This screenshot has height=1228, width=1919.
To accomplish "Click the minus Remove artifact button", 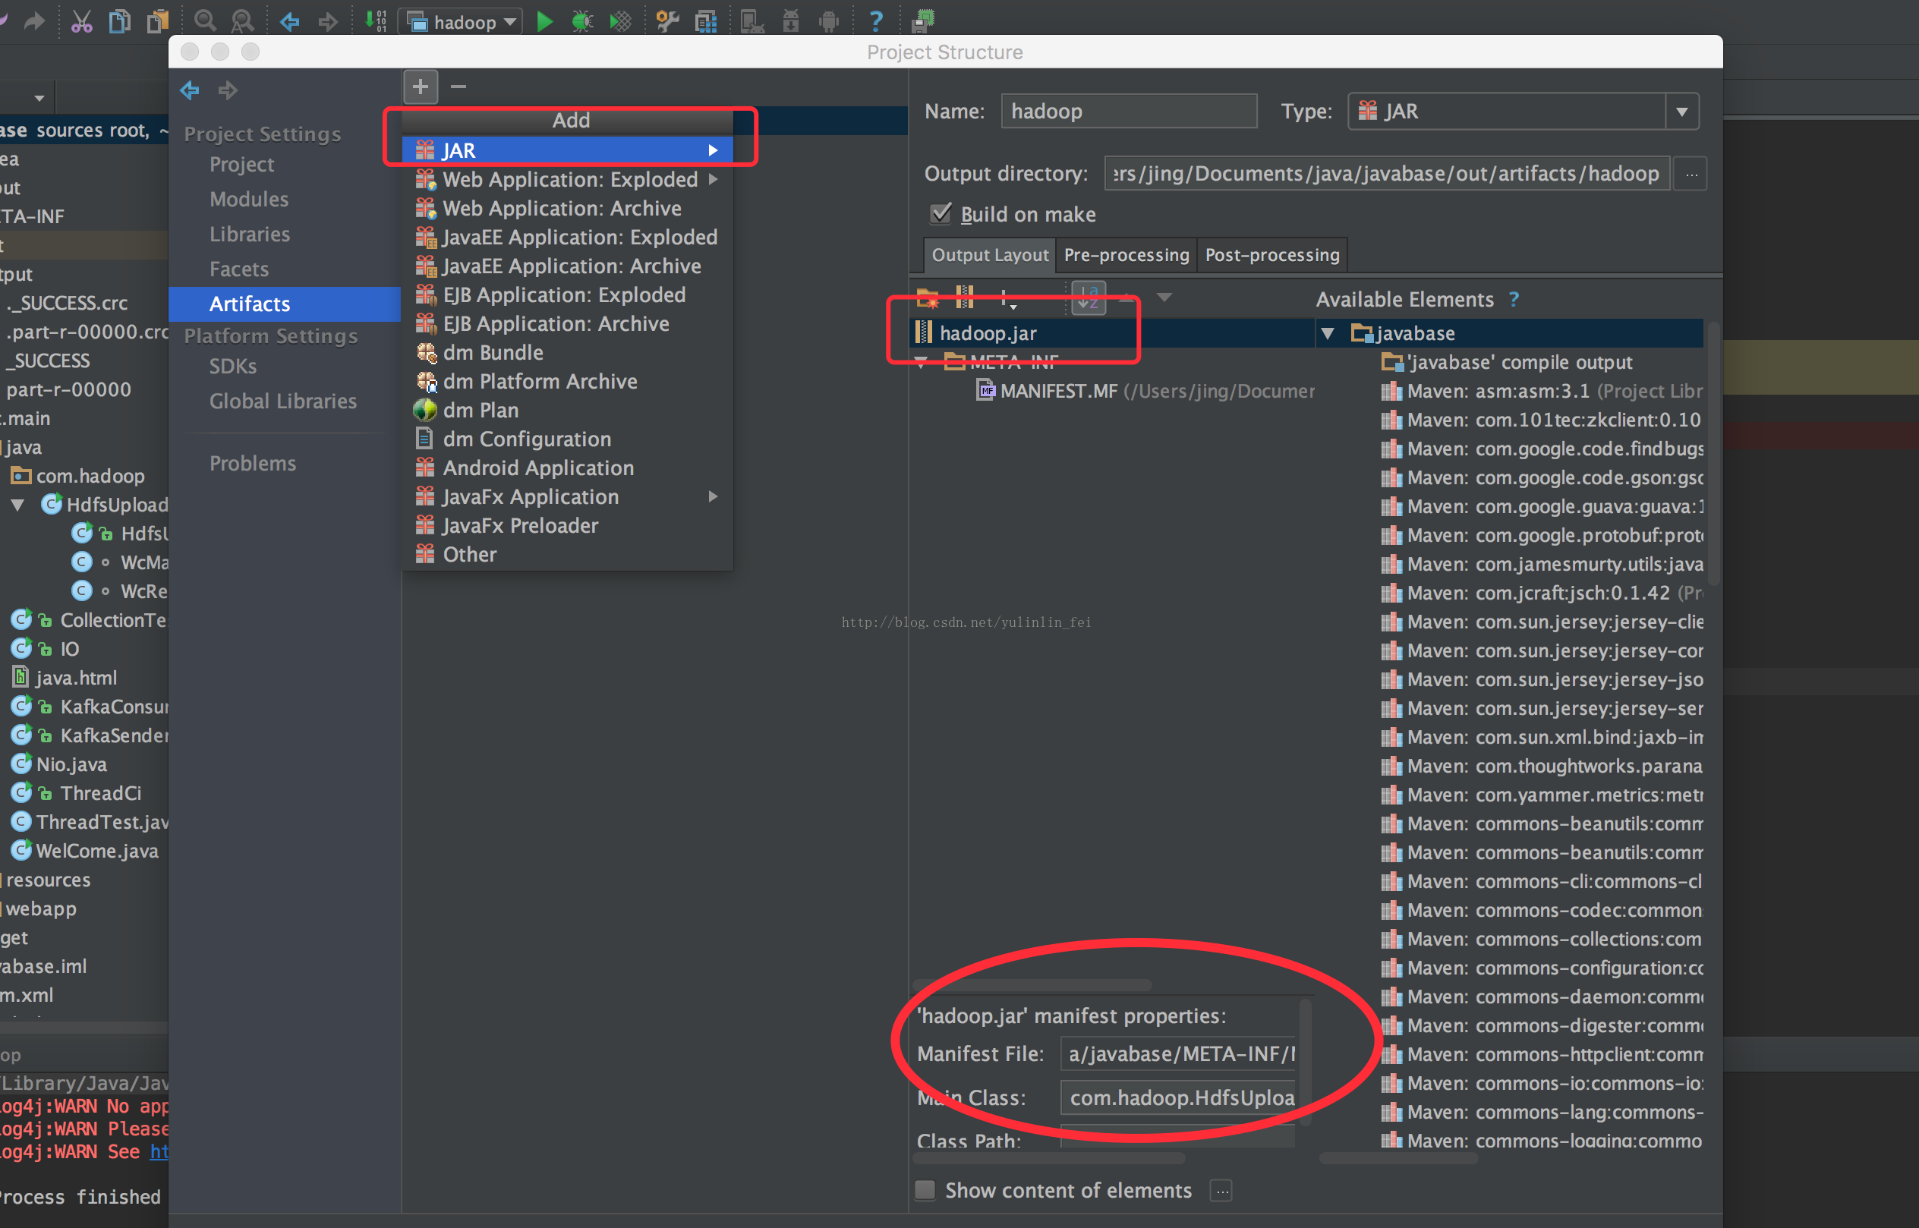I will [x=458, y=86].
